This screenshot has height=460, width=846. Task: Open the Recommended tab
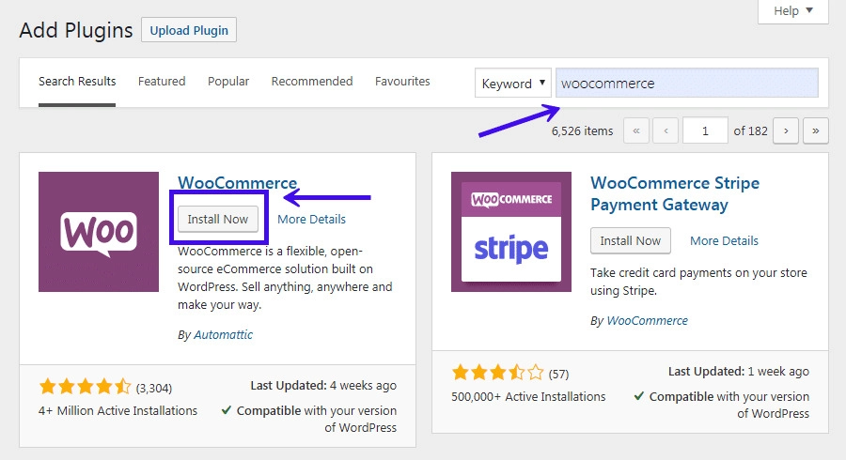312,82
